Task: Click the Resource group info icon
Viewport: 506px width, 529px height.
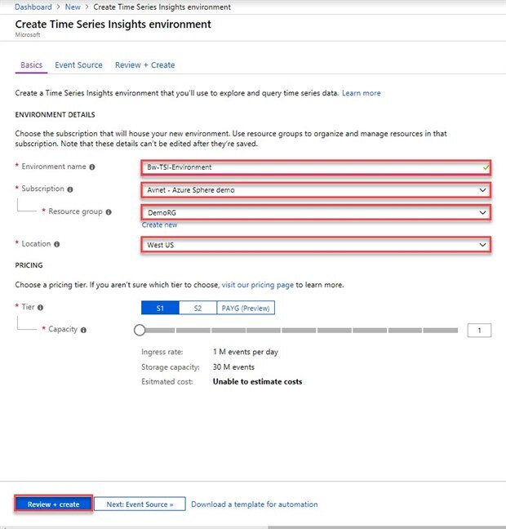Action: tap(109, 212)
